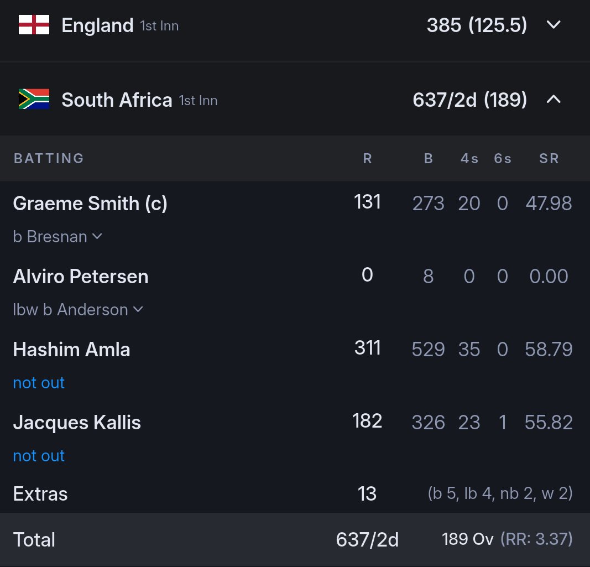590x567 pixels.
Task: Click the Total 637/2d row
Action: coord(295,539)
